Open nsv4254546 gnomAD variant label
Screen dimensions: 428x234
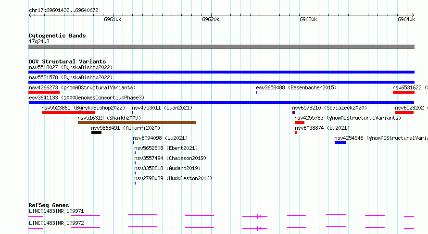[381, 138]
